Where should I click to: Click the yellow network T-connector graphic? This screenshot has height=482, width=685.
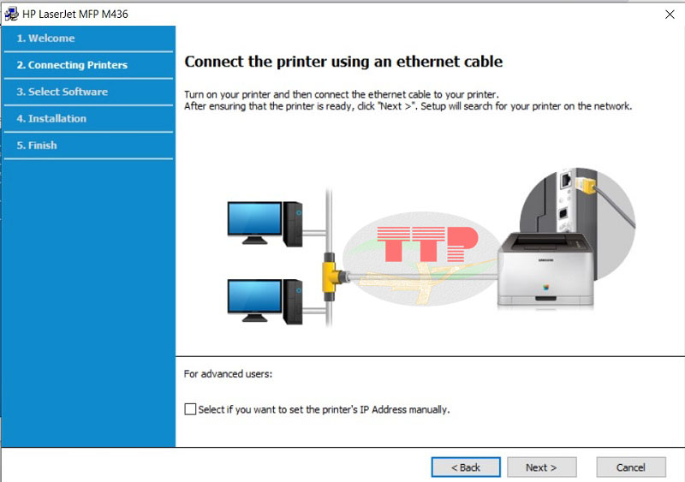(x=333, y=277)
